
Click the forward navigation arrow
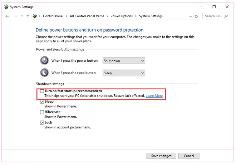click(x=15, y=16)
